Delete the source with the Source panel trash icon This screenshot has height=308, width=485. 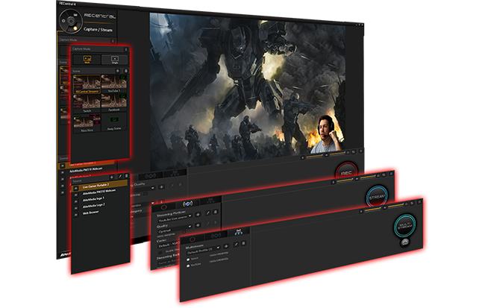coord(126,176)
